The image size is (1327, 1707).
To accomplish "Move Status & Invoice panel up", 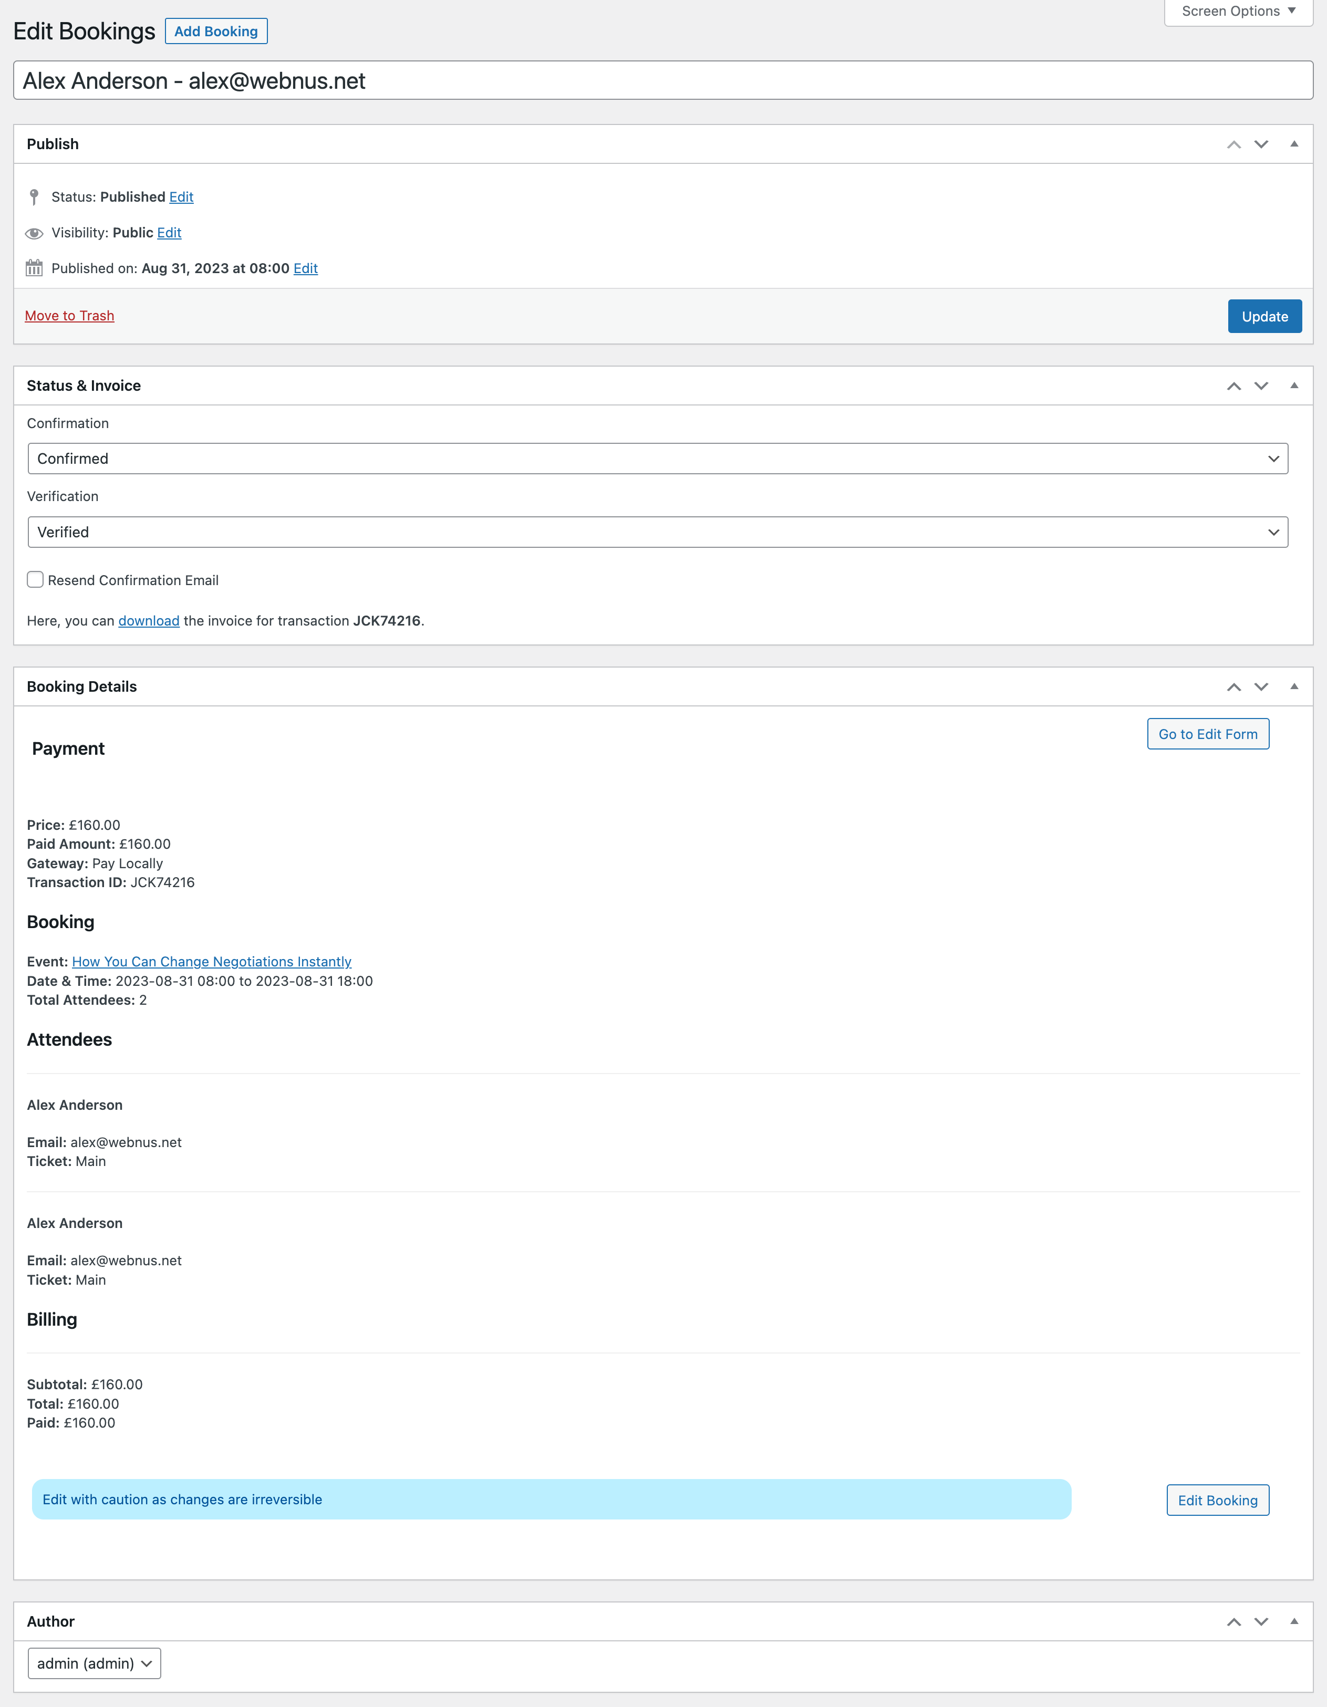I will (1233, 386).
